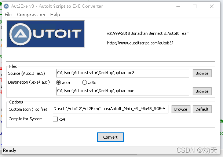Select the .a3x destination radio button
Viewport: 223px width, 157px height.
tap(84, 82)
